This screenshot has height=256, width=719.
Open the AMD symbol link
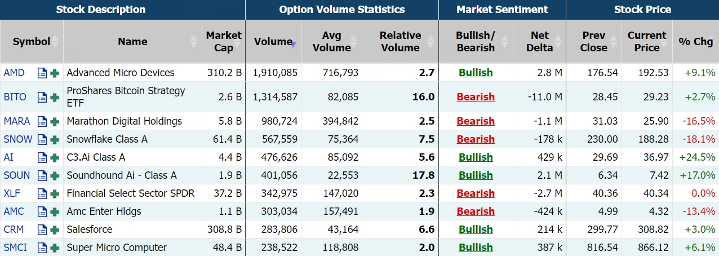pyautogui.click(x=14, y=73)
